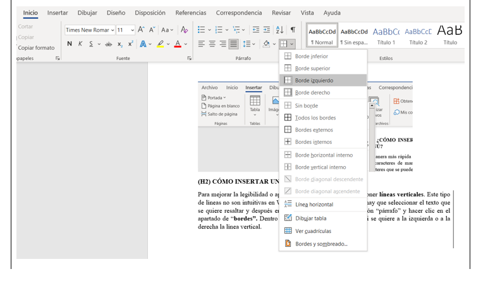Click the strikethrough text icon
Image resolution: width=488 pixels, height=281 pixels.
108,44
